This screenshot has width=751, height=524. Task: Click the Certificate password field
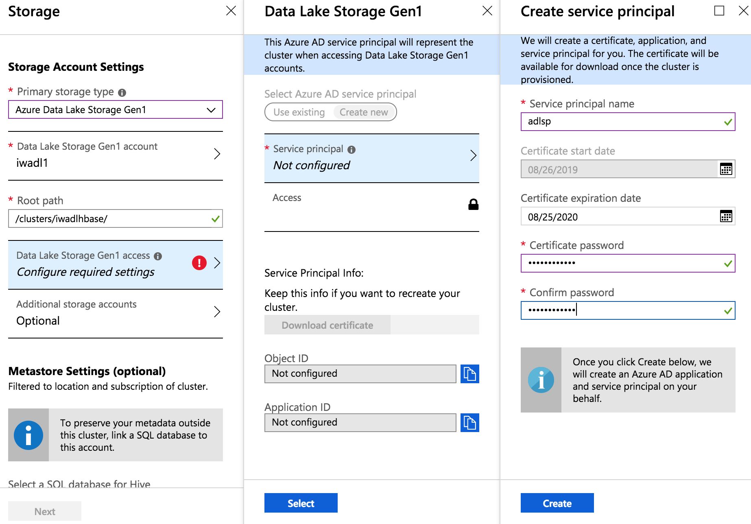point(628,263)
